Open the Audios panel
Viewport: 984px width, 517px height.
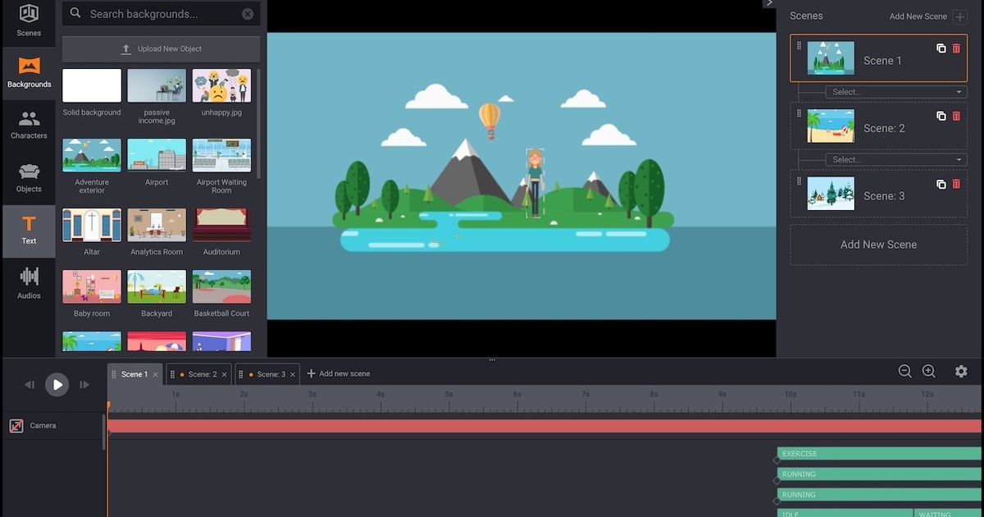(x=29, y=284)
